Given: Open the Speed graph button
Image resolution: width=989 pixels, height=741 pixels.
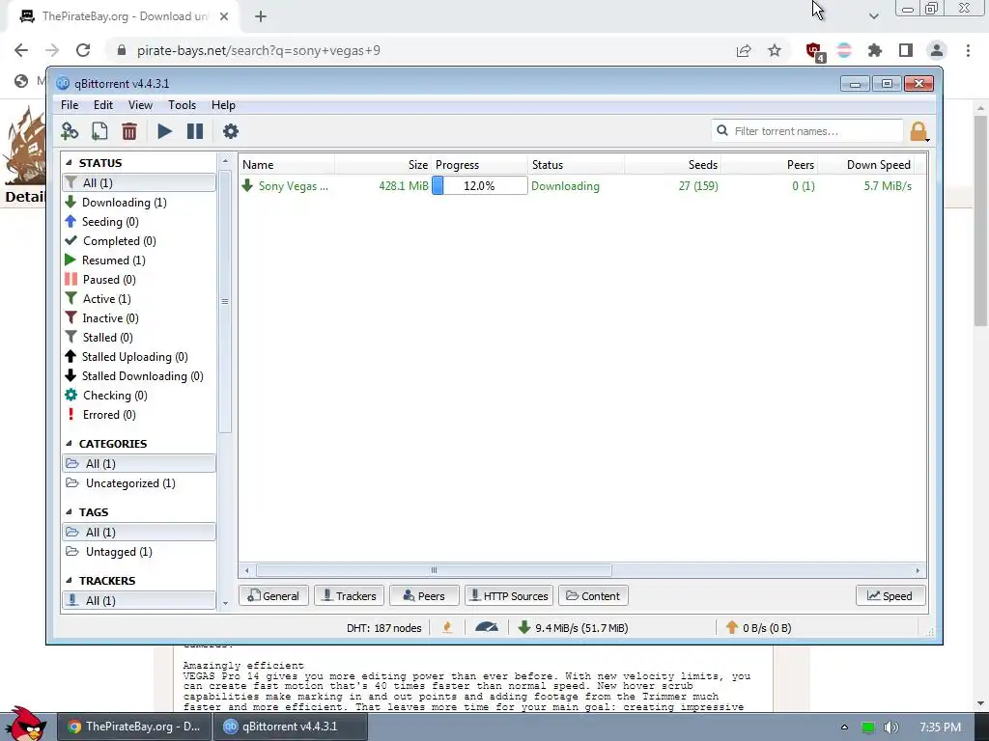Looking at the screenshot, I should [x=890, y=596].
